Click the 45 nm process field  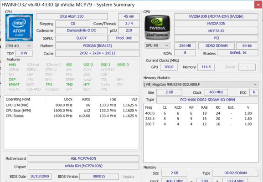pos(129,16)
